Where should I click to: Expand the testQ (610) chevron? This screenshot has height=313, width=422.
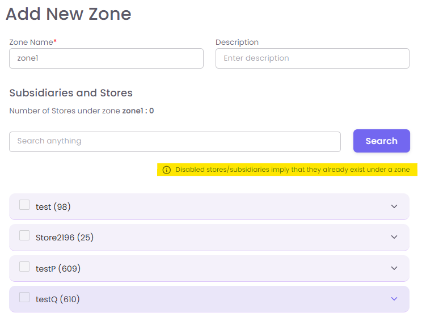pyautogui.click(x=395, y=299)
